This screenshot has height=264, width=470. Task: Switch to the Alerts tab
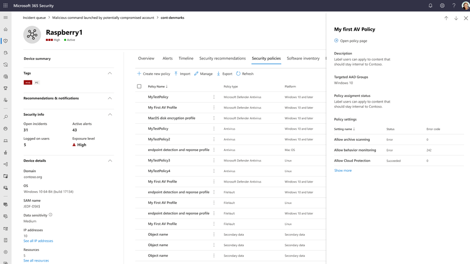pyautogui.click(x=167, y=58)
